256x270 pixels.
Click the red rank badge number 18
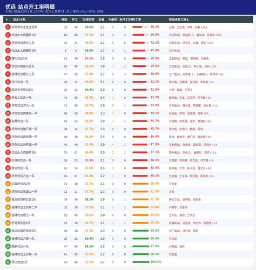[x=8, y=160]
